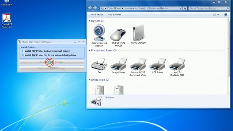Click Add a printer toolbar button

[x=115, y=15]
